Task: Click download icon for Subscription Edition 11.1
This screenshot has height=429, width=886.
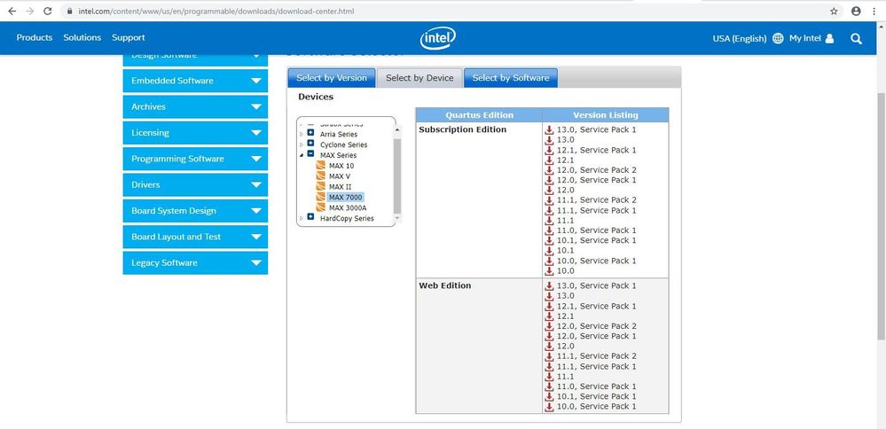Action: click(x=549, y=220)
